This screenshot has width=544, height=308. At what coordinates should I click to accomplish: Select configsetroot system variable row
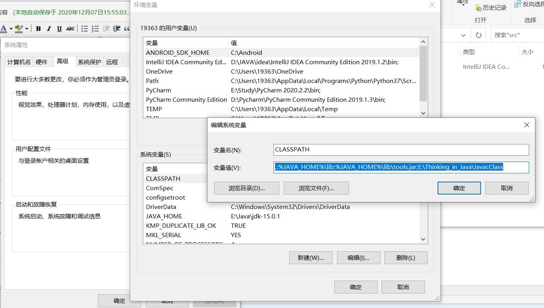pyautogui.click(x=175, y=197)
